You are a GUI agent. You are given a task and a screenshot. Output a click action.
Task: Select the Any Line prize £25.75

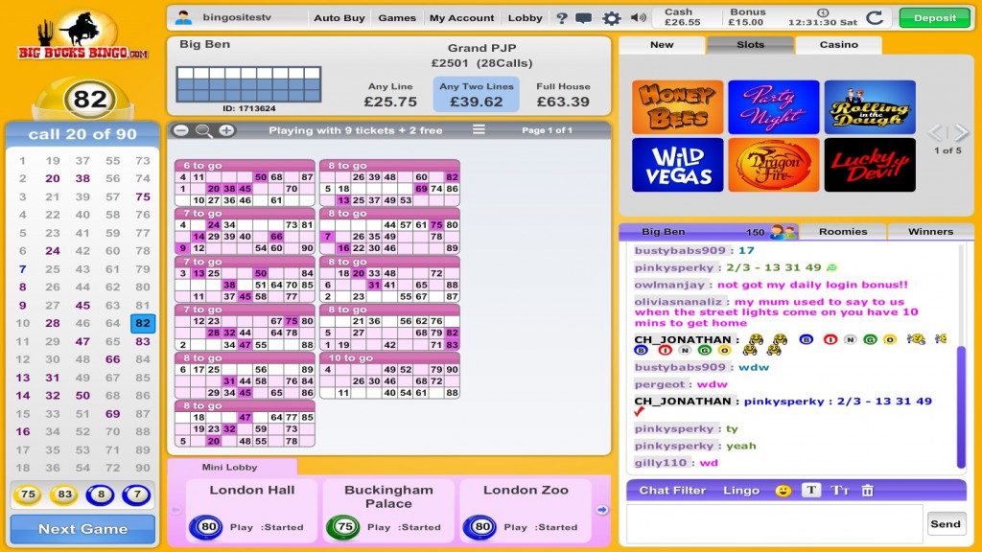pyautogui.click(x=391, y=95)
